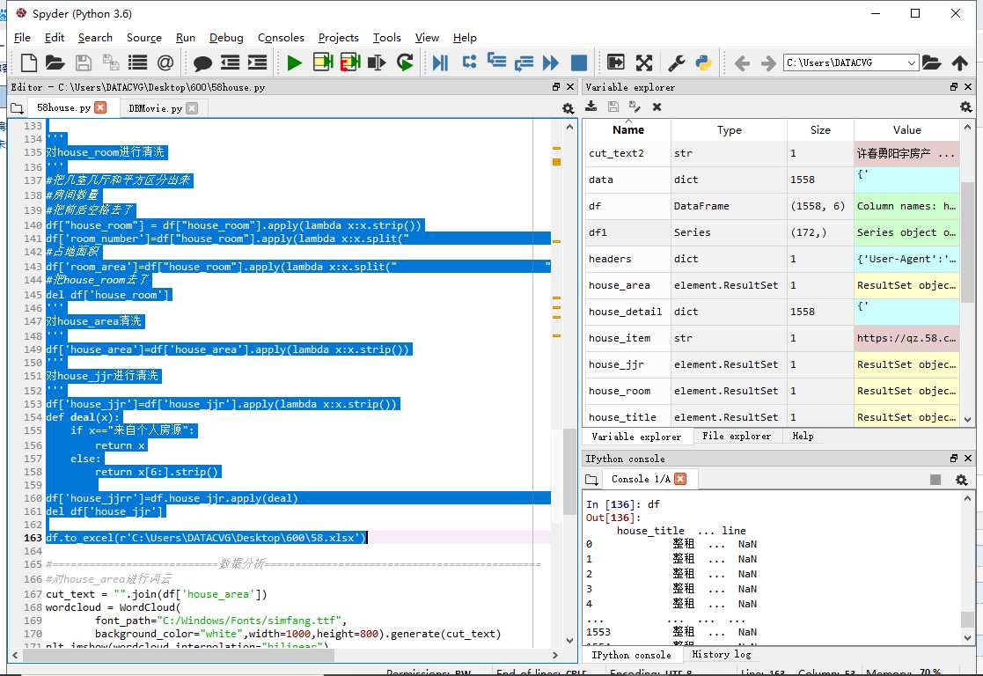
Task: Remove all variables with the X icon
Action: point(657,107)
